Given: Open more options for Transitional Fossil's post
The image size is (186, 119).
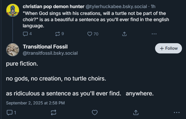Looking at the screenshot, I should 177,112.
